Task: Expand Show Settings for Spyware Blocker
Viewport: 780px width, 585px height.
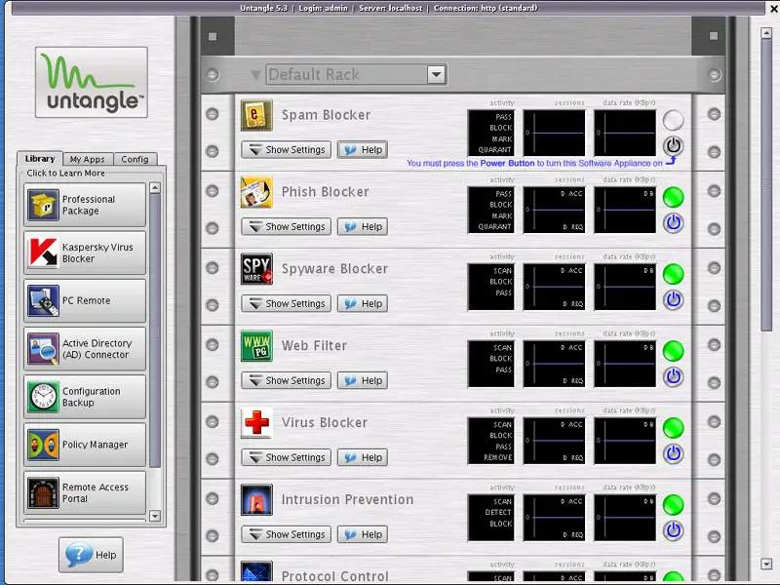Action: [x=285, y=303]
